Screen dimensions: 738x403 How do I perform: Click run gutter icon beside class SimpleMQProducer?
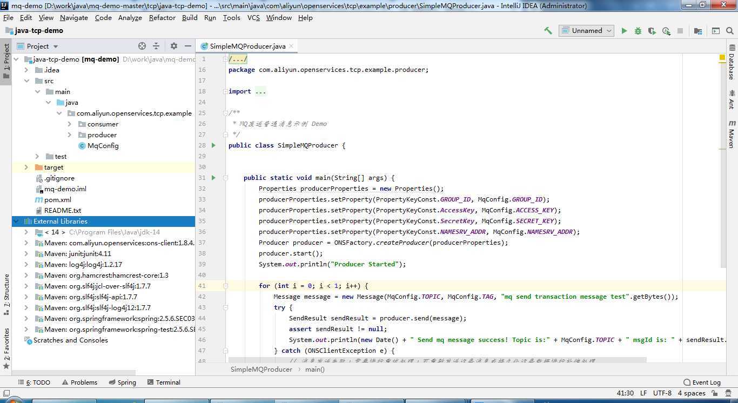214,145
